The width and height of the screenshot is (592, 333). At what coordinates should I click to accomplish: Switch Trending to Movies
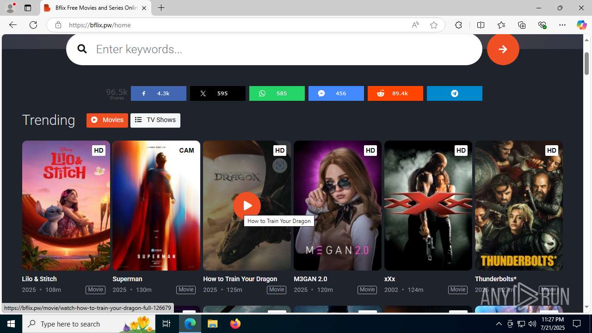(x=107, y=120)
